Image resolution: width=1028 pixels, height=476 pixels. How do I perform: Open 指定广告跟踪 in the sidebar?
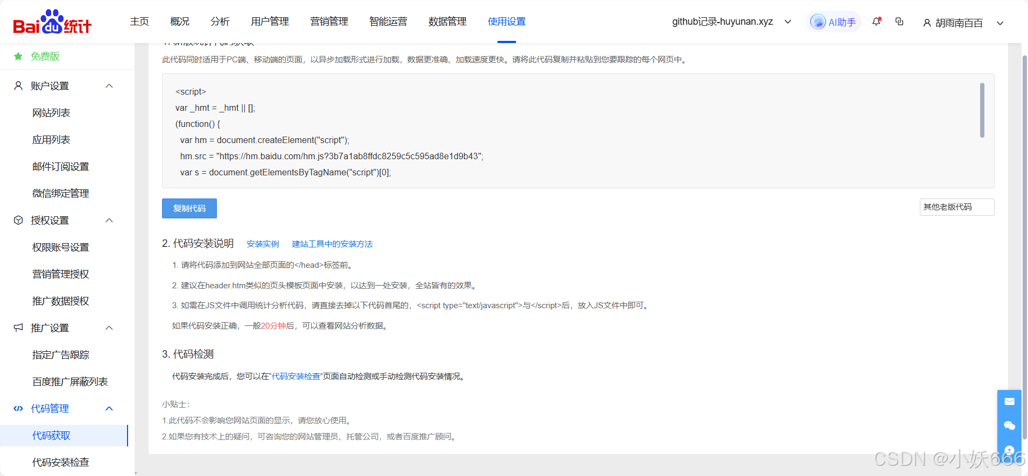tap(60, 354)
